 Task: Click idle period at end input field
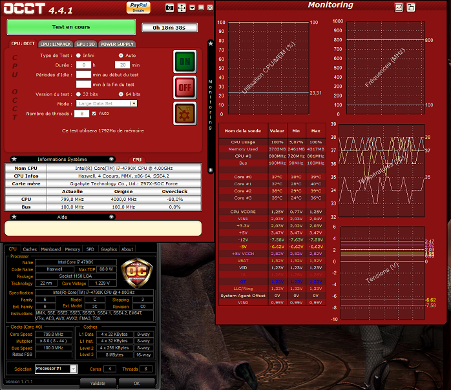point(84,85)
